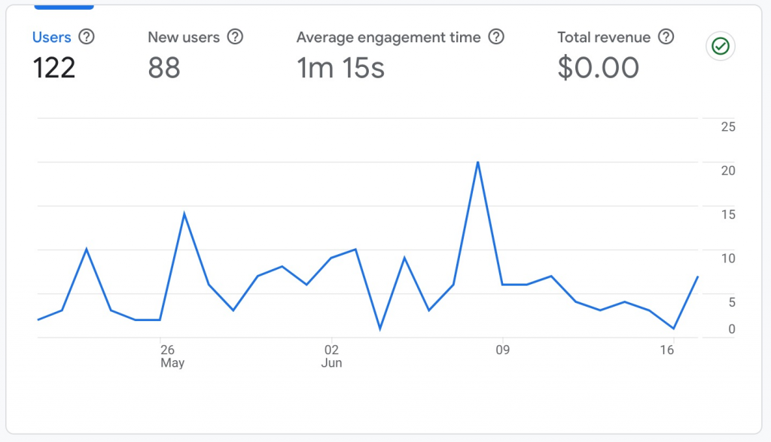Open the help tooltip for New users
The height and width of the screenshot is (442, 771).
pyautogui.click(x=236, y=37)
